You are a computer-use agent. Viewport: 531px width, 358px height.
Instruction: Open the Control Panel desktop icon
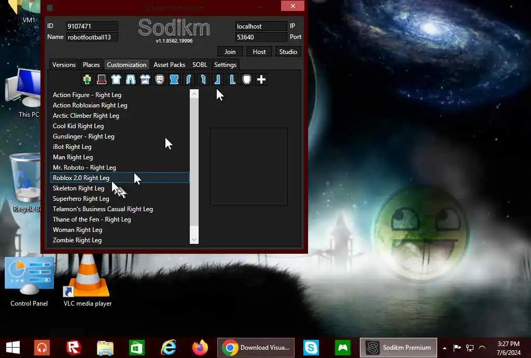click(29, 282)
